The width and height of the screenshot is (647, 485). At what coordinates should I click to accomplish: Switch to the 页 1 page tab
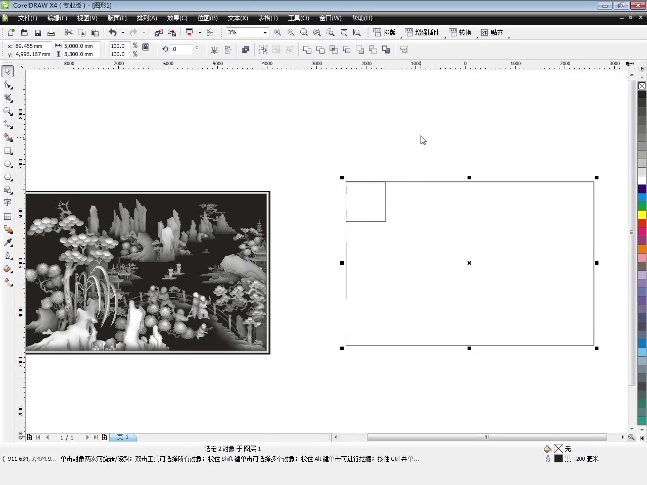[123, 438]
